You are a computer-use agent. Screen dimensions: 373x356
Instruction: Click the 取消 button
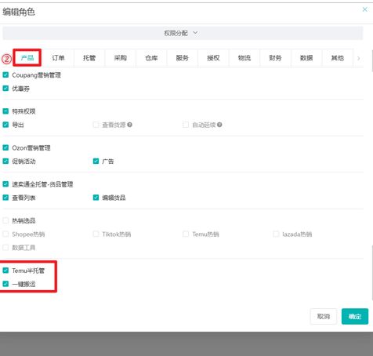(x=324, y=317)
